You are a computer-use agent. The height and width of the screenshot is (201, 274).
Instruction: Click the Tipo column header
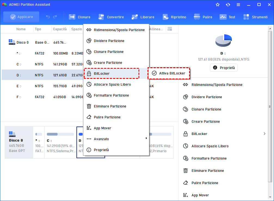tap(38, 29)
